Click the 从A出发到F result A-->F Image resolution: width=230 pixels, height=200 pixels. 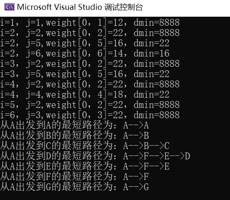(x=74, y=176)
